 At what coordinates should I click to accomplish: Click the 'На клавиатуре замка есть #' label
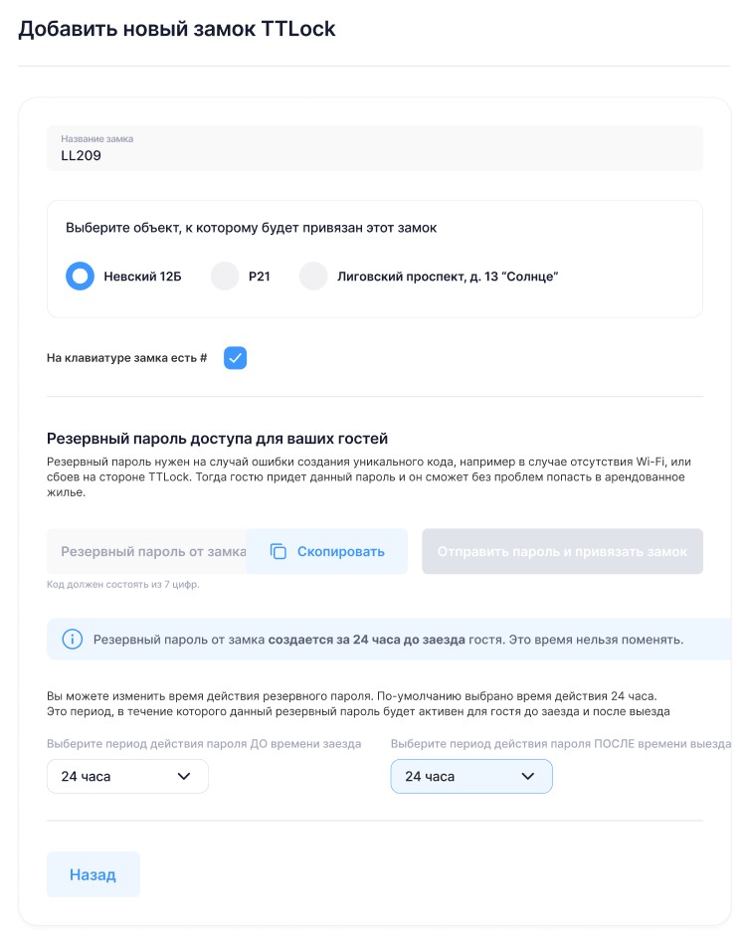pyautogui.click(x=126, y=358)
